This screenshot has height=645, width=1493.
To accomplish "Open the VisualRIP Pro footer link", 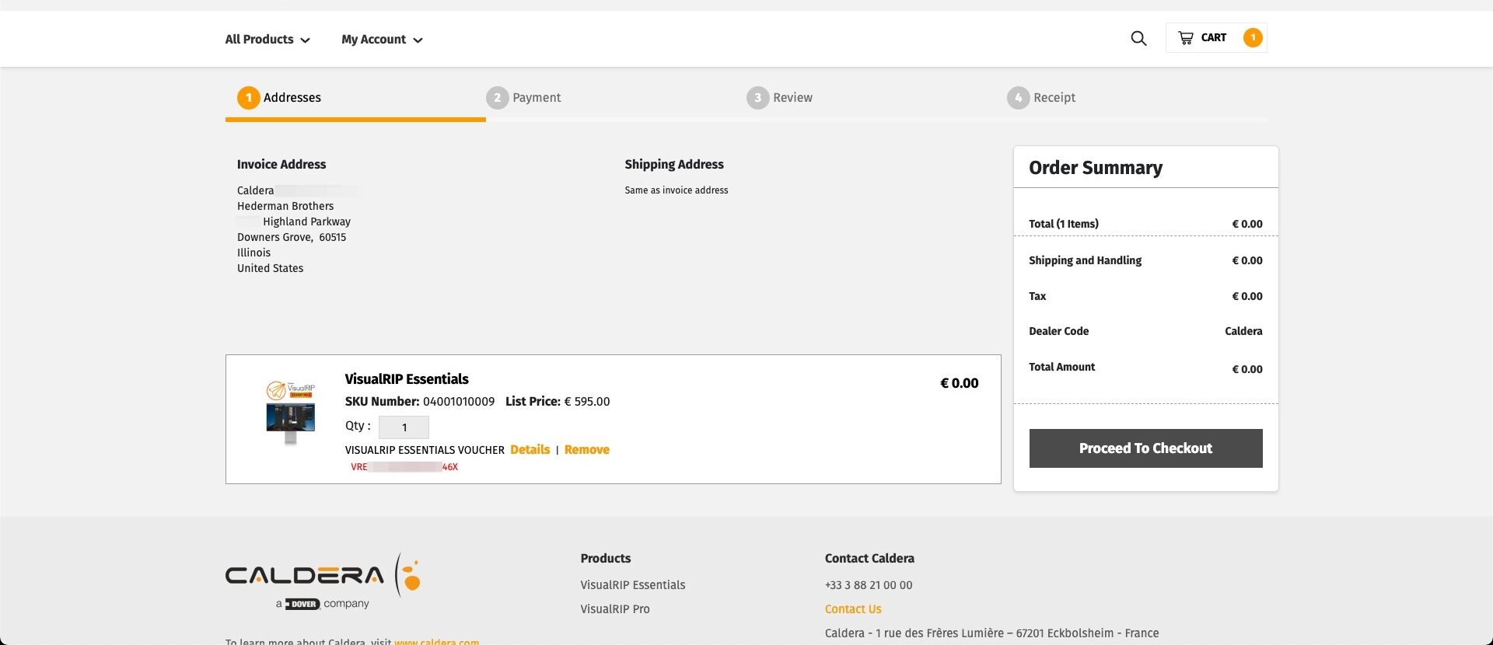I will (615, 609).
